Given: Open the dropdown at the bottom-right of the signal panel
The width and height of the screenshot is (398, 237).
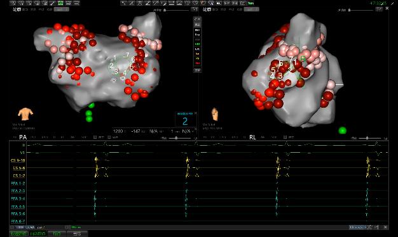Looking at the screenshot, I should coord(357,227).
